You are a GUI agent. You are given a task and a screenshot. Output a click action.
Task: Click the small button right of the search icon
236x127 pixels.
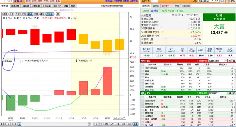point(12,1)
